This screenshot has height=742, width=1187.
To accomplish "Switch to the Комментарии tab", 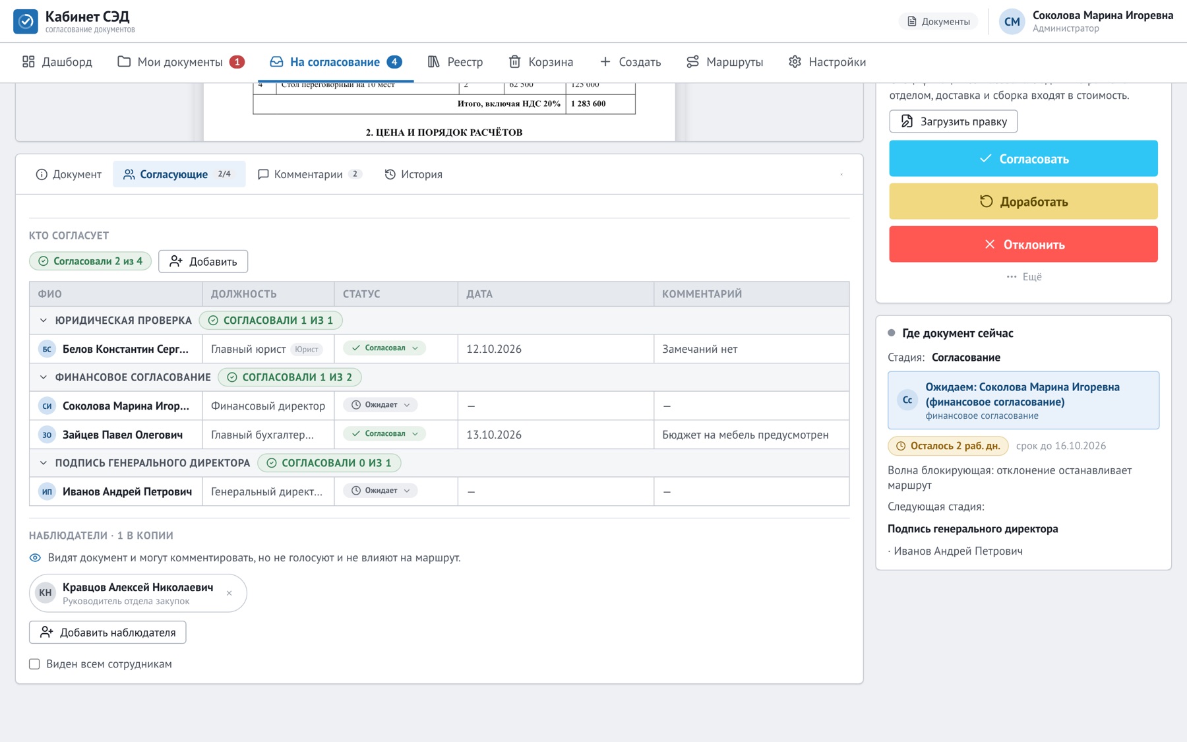I will pyautogui.click(x=309, y=174).
